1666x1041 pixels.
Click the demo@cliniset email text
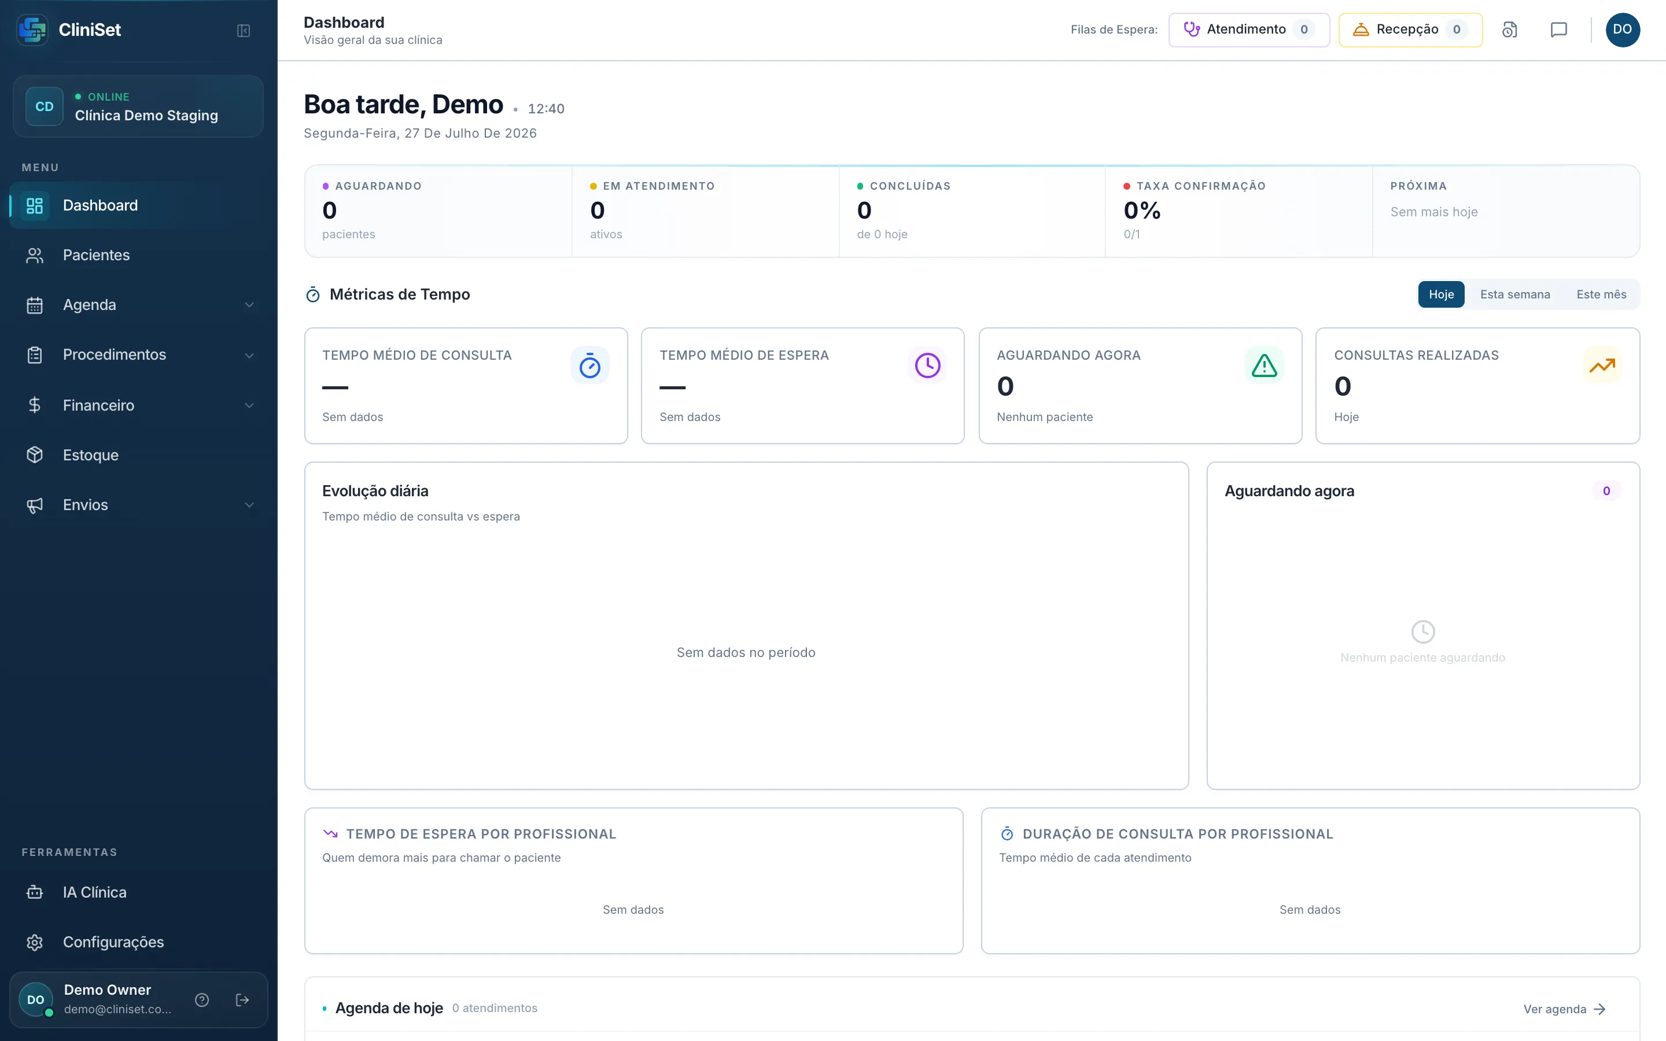pos(118,1009)
